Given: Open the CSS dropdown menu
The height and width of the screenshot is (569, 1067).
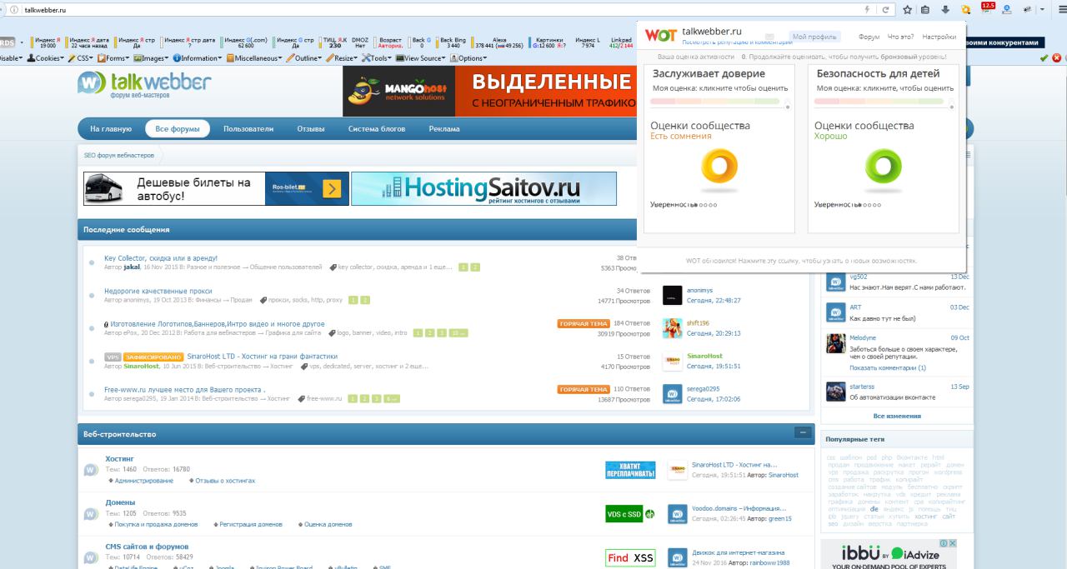Looking at the screenshot, I should point(82,58).
